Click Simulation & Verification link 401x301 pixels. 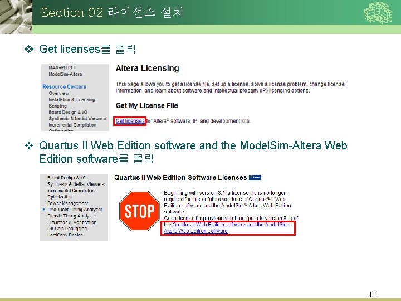(72, 222)
